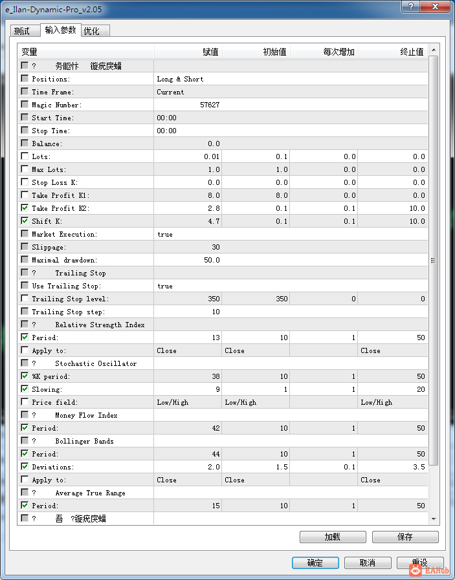This screenshot has width=455, height=580.
Task: Select Price field 初始值 Low/High
Action: 241,402
